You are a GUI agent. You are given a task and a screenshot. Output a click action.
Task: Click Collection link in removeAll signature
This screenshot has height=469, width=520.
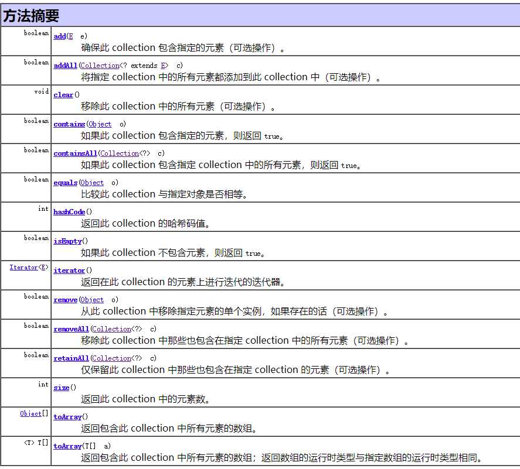[112, 329]
